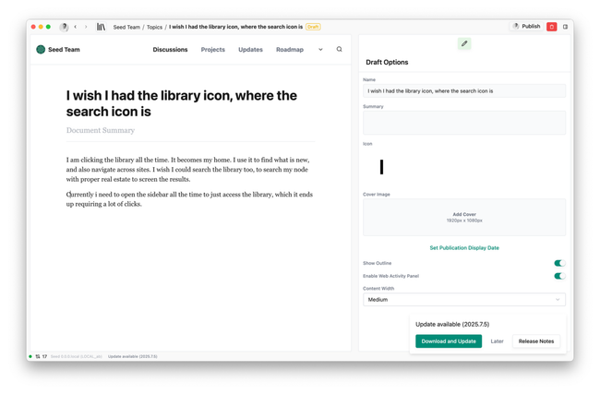Click the Summary input field
This screenshot has width=600, height=394.
click(463, 123)
